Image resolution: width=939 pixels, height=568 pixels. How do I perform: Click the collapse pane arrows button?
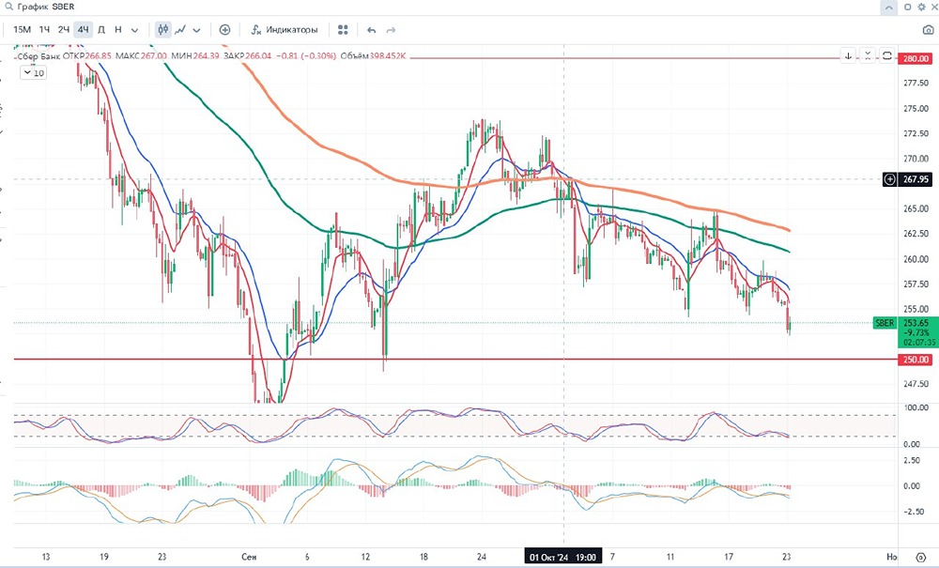coord(868,56)
